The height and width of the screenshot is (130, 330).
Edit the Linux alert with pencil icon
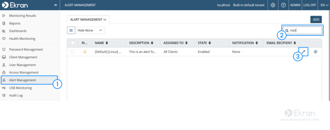pyautogui.click(x=303, y=52)
